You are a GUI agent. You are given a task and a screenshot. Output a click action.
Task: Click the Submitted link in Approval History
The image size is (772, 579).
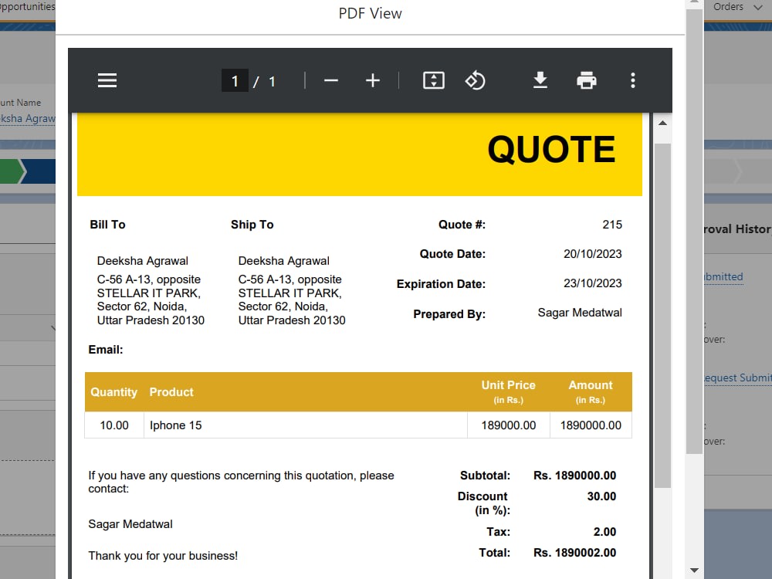pos(723,276)
